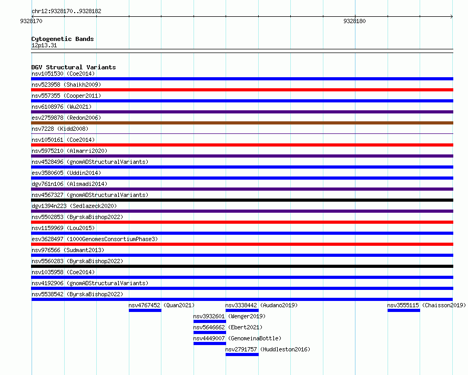Open nsv5538542 (ByrskaBishop2022) label
The image size is (468, 375).
pos(77,294)
